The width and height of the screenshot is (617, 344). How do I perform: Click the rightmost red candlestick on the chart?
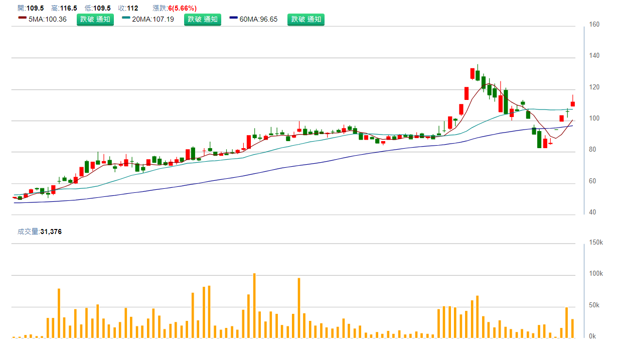pyautogui.click(x=572, y=103)
